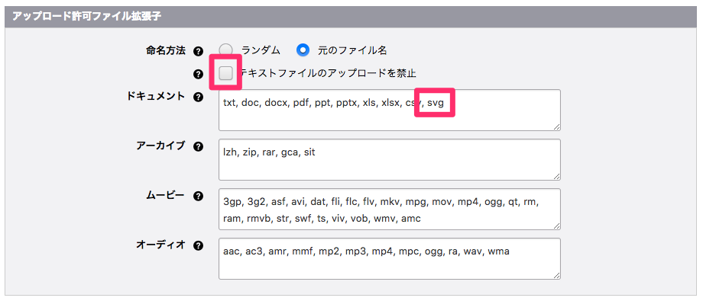Select the 元のファイル名 radio button

point(303,50)
